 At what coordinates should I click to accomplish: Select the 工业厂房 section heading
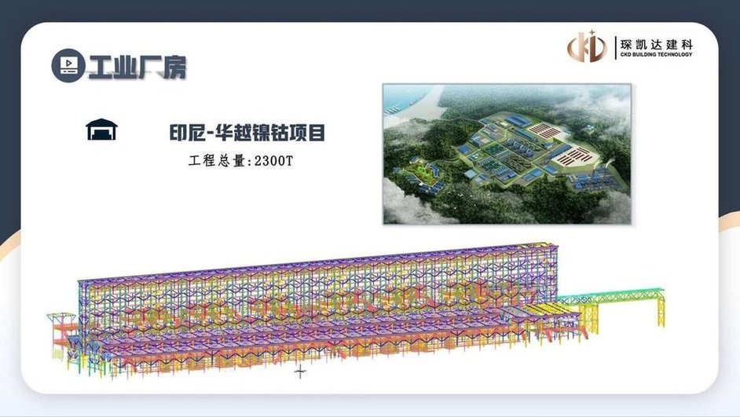(137, 66)
